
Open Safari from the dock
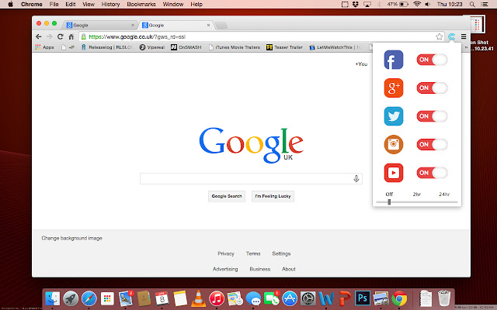coord(89,298)
